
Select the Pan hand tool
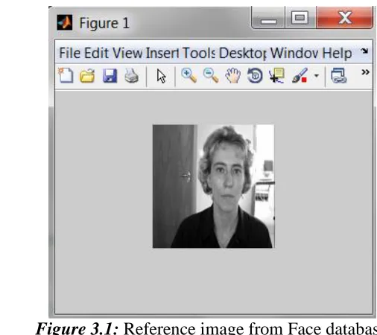click(x=233, y=76)
